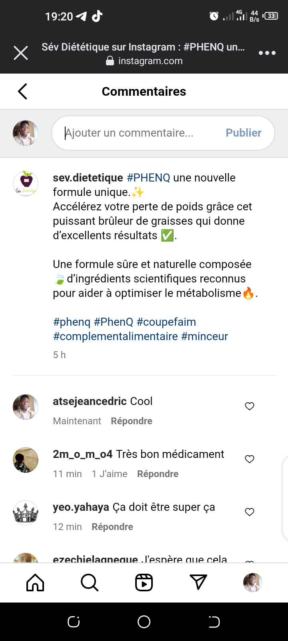Screen dimensions: 288x641
Task: Open the Instagram Home tab
Action: [35, 583]
